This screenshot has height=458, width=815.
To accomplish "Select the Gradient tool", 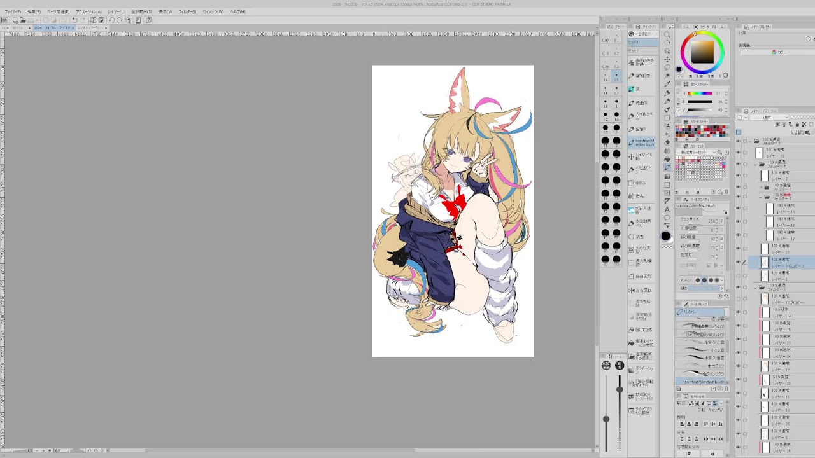I will click(667, 176).
